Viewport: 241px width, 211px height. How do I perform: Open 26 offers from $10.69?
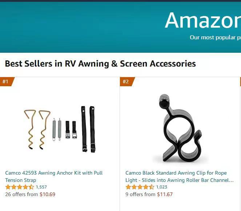30,194
